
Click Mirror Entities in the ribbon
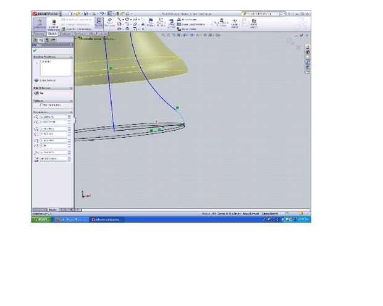[x=187, y=20]
